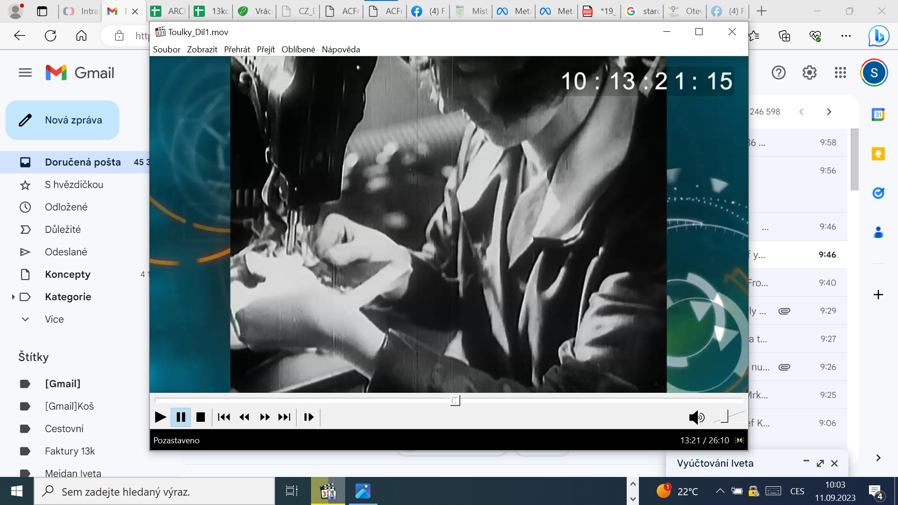Switch to the 13ko browser tab
The height and width of the screenshot is (505, 898).
pyautogui.click(x=211, y=11)
